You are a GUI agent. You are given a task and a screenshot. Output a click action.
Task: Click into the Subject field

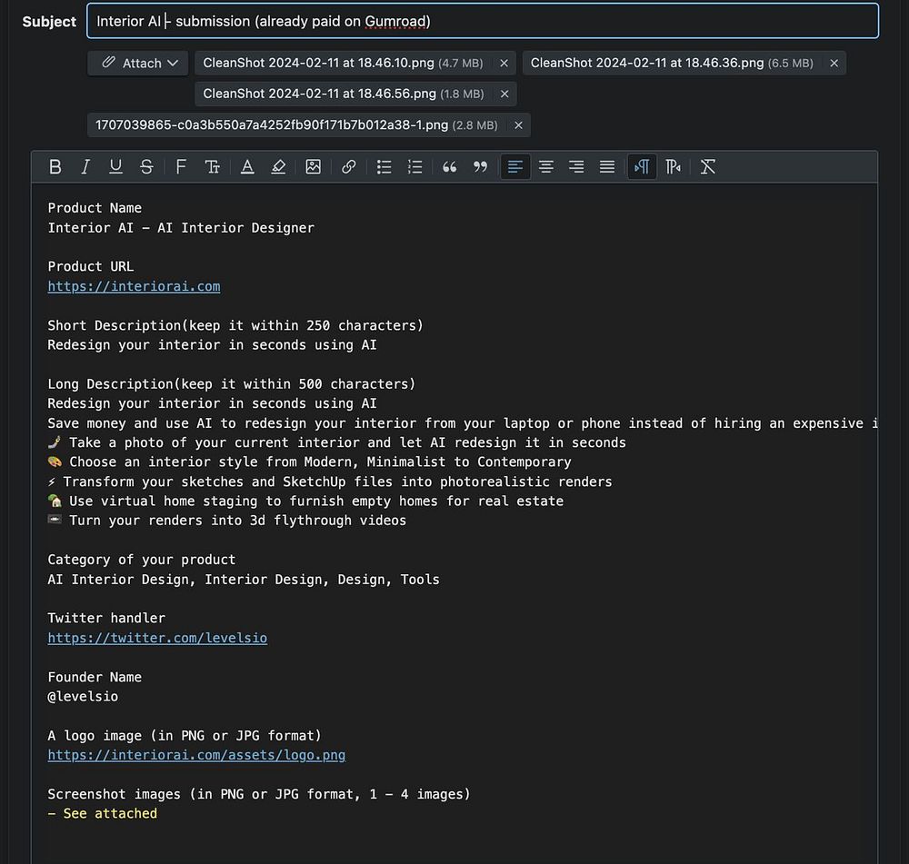483,22
